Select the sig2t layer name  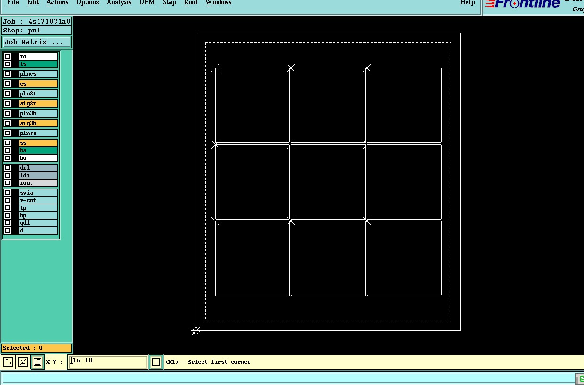(x=38, y=103)
